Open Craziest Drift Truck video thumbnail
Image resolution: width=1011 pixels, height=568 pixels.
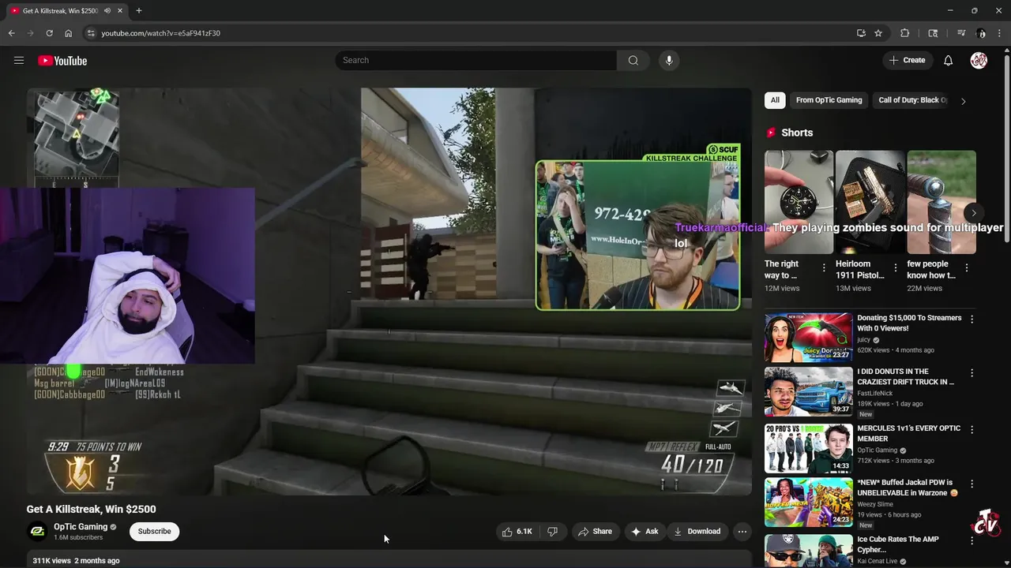(x=808, y=391)
